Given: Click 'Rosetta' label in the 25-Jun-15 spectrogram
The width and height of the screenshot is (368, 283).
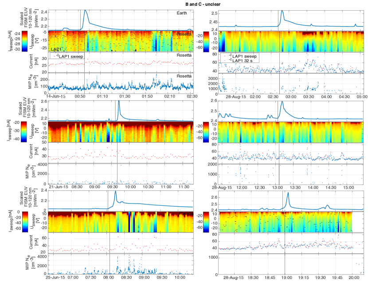Looking at the screenshot, I should coord(186,213).
